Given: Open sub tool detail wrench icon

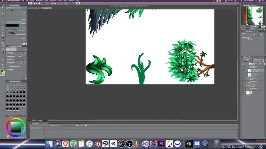Looking at the screenshot, I should [x=26, y=79].
